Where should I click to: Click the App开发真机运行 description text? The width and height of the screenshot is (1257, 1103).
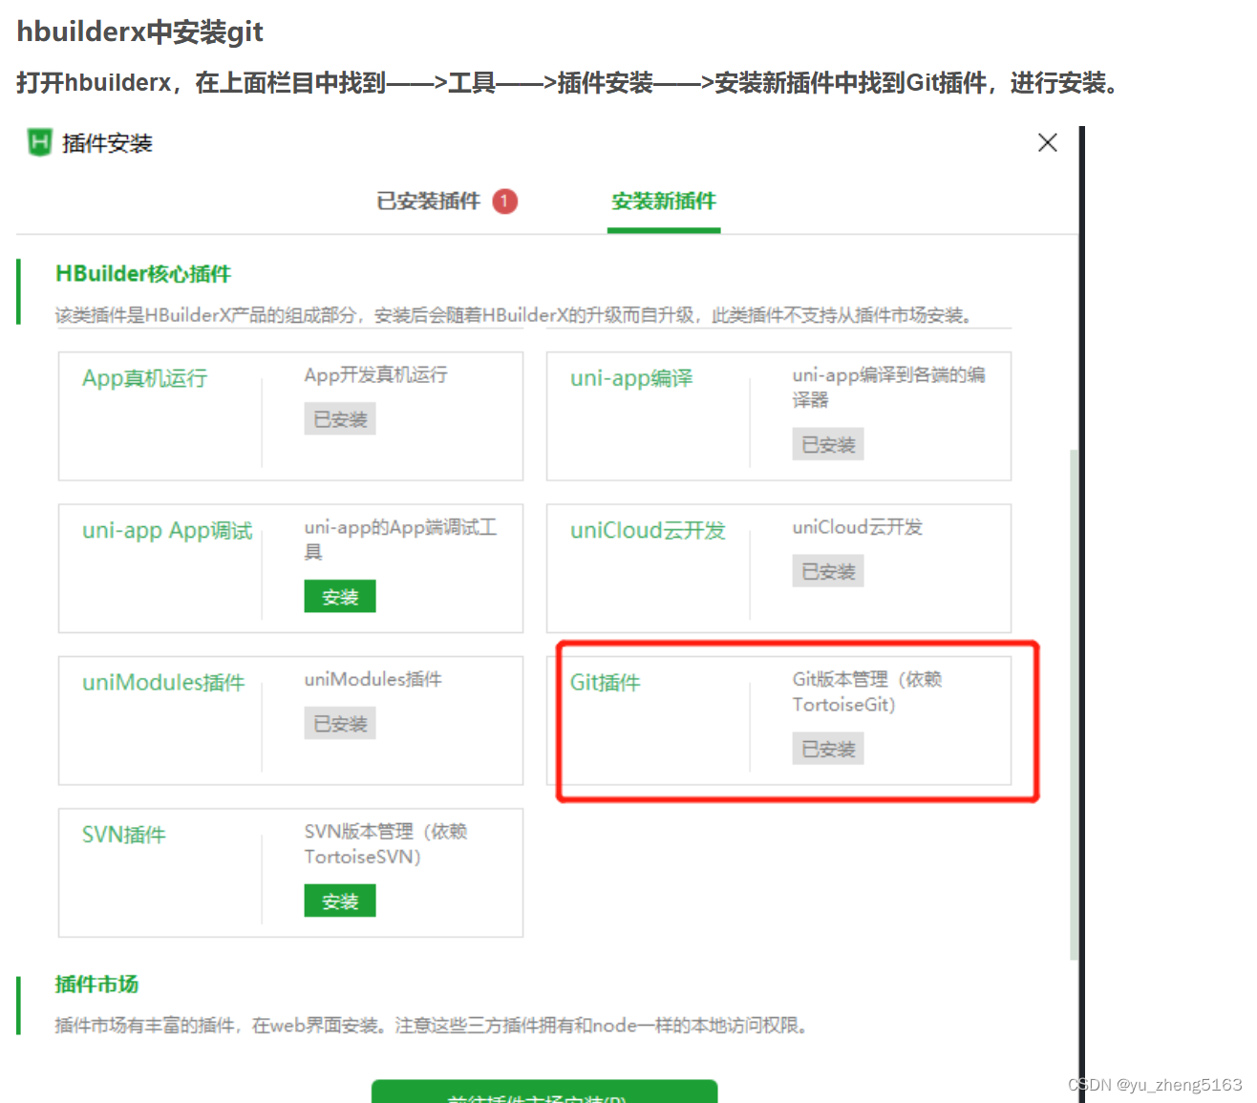[375, 374]
